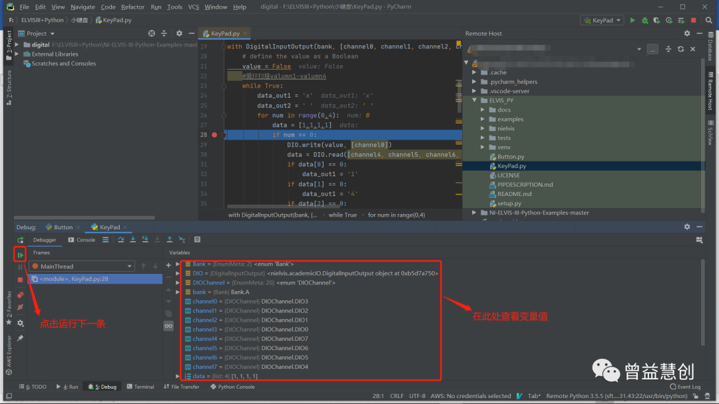Change the CRLF line separator in status bar

coord(397,396)
